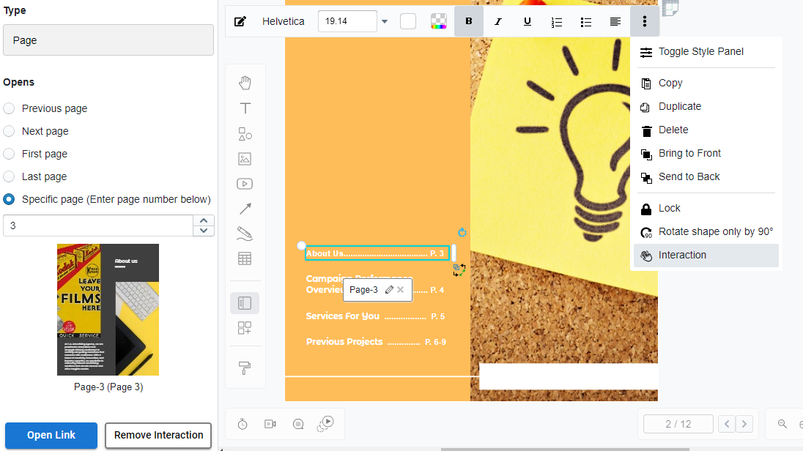
Task: Open the font size dropdown arrow
Action: point(385,21)
